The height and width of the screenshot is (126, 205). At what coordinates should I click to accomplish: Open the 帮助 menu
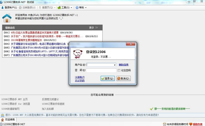(x=80, y=8)
